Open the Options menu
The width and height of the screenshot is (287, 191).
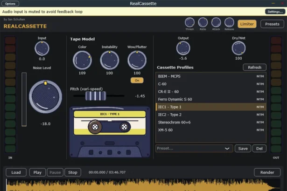[10, 3]
